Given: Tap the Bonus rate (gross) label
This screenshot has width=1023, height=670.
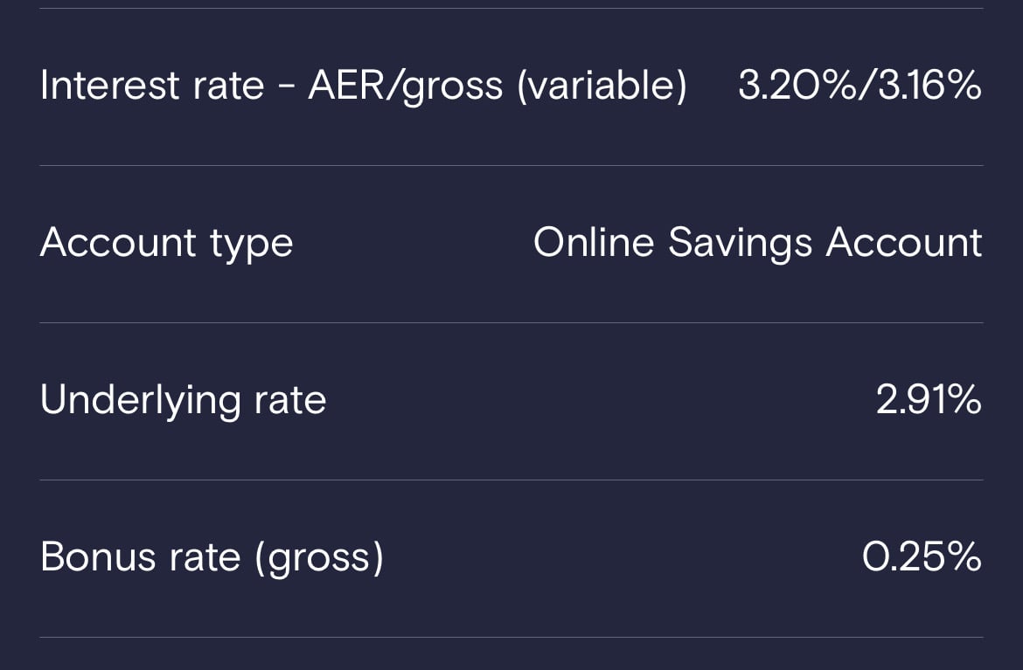Looking at the screenshot, I should pyautogui.click(x=212, y=558).
